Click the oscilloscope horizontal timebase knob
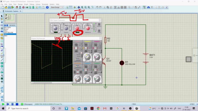The image size is (198, 111). tap(78, 79)
